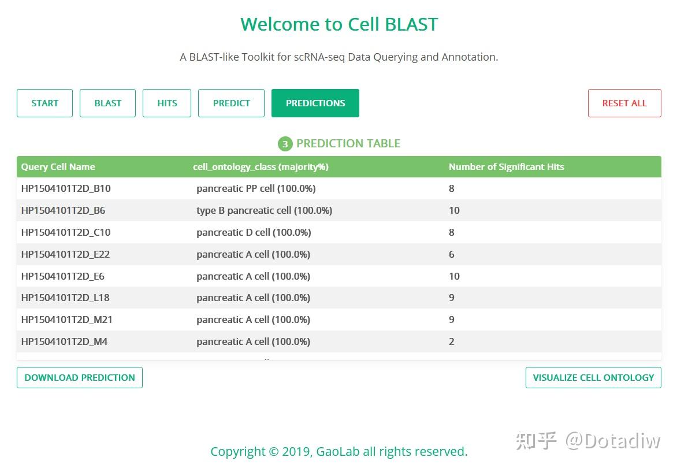Select the HP1504101T2D_C10 row
Viewport: 677px width, 468px height.
tap(65, 232)
